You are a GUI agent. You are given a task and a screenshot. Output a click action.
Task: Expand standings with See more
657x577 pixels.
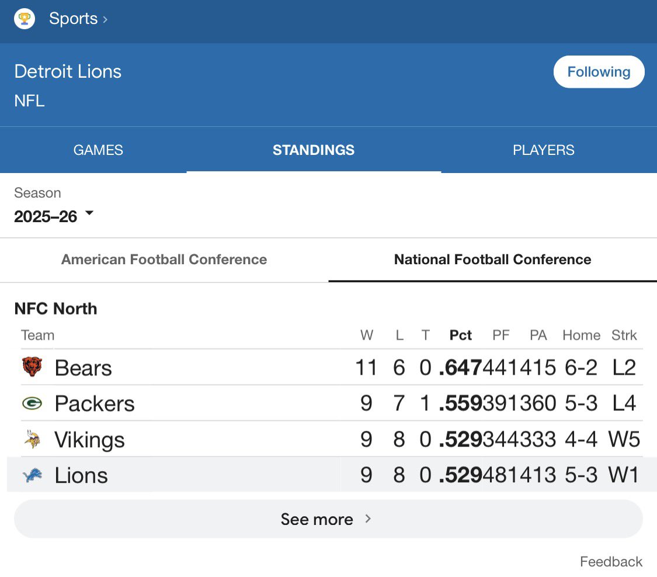point(328,519)
